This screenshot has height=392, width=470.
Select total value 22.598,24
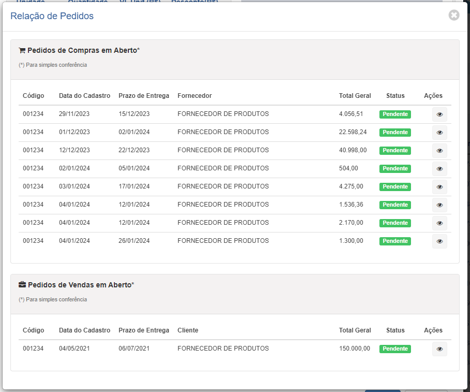point(353,132)
